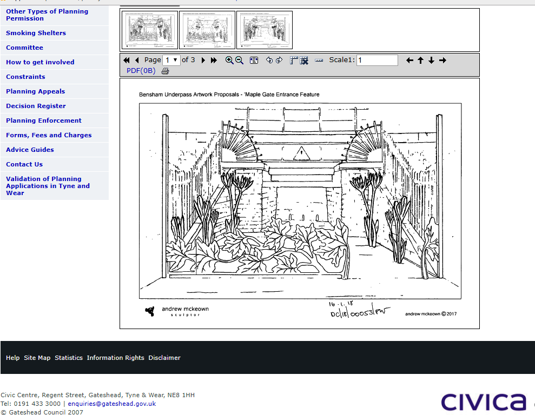
Task: Pan the document view up
Action: (420, 61)
